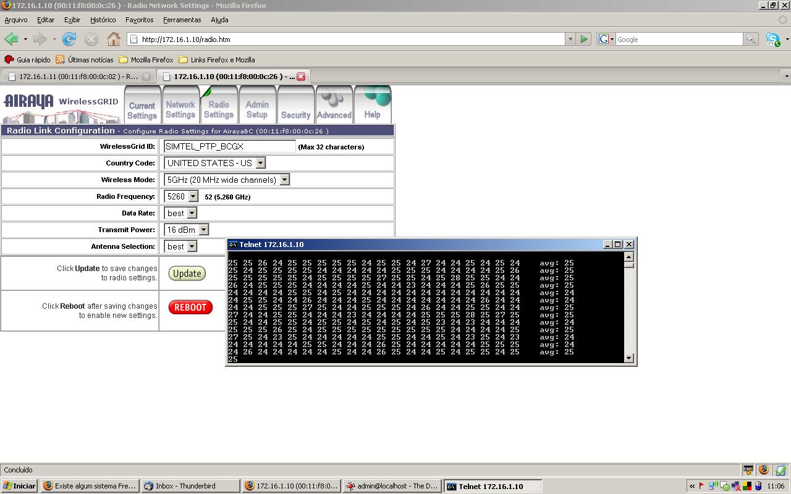Open the Security page tab
This screenshot has height=494, width=791.
[x=295, y=106]
